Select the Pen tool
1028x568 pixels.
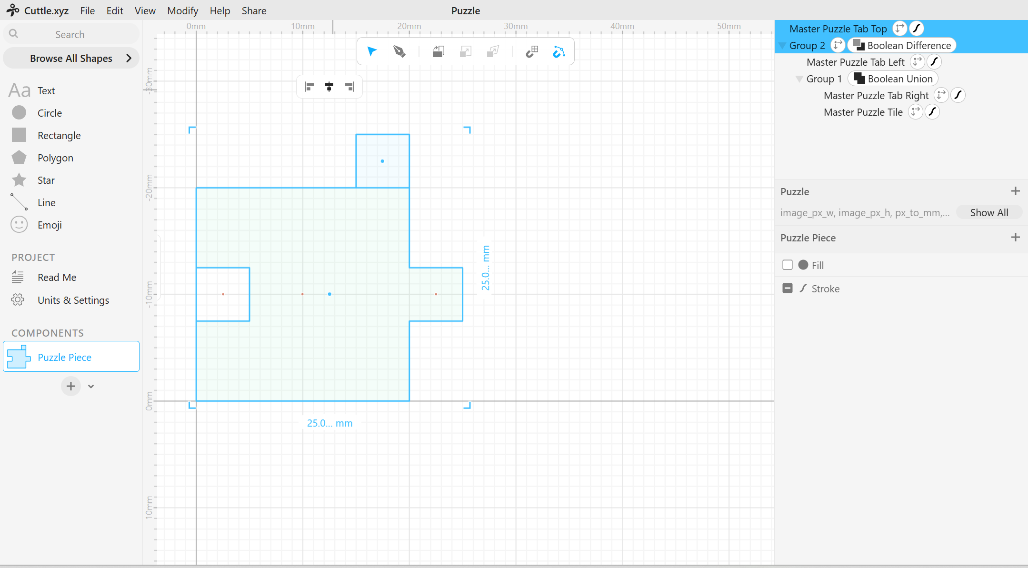[399, 51]
